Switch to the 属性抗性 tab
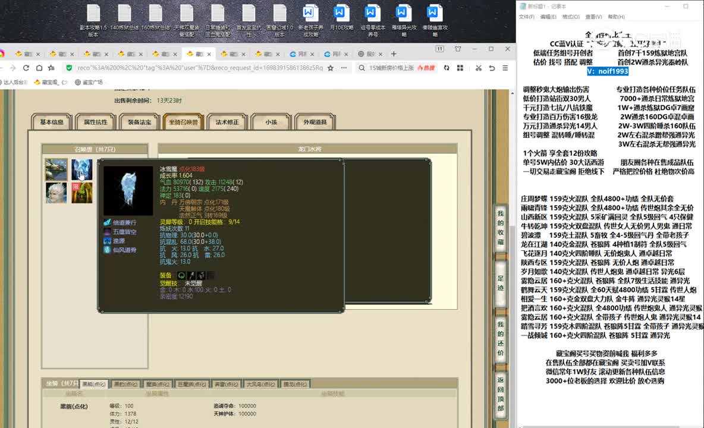This screenshot has height=428, width=704. coord(95,122)
